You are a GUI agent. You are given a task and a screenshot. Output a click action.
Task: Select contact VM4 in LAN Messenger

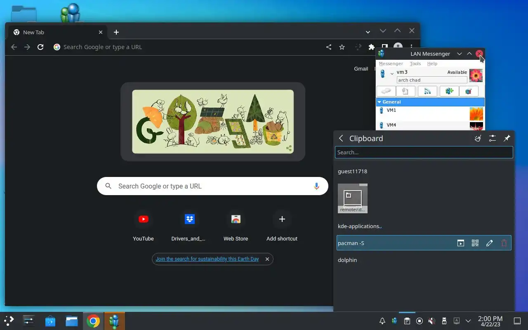(x=430, y=125)
